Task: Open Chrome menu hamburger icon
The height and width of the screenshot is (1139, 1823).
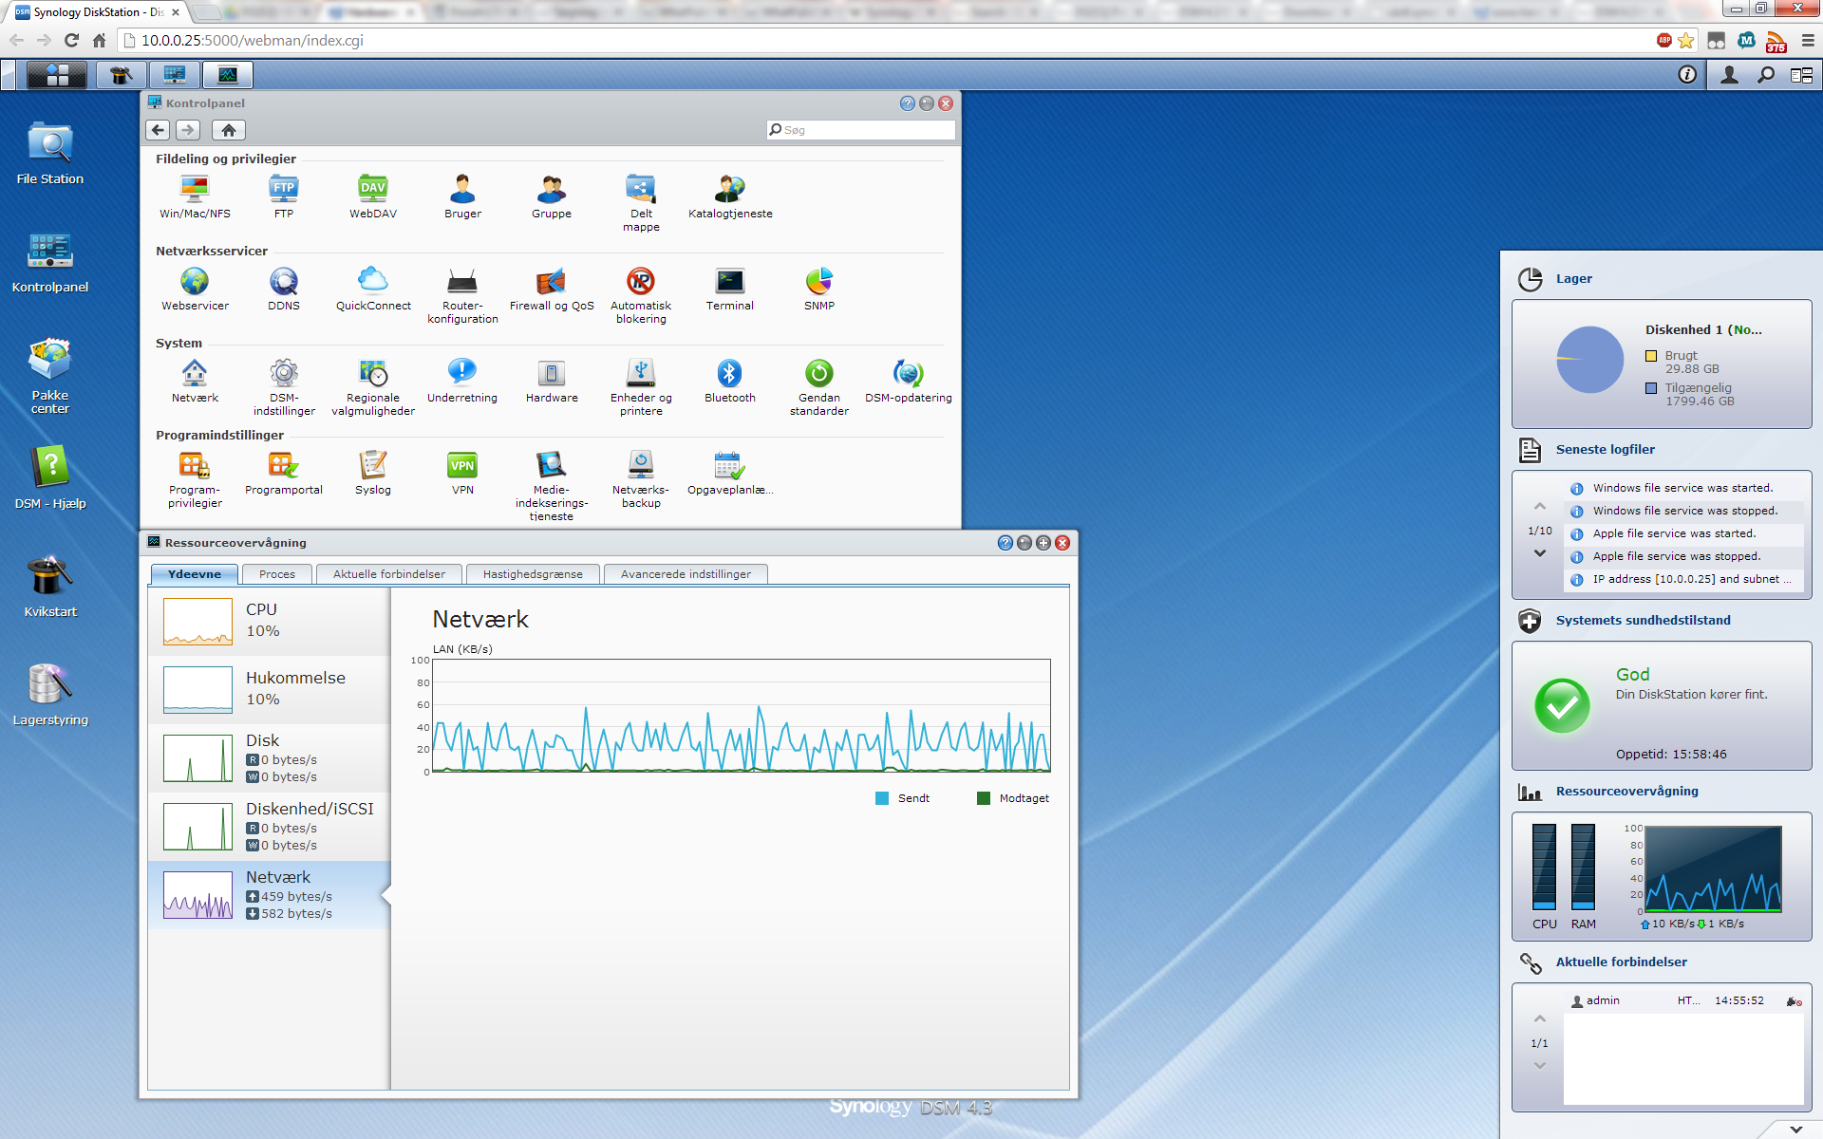Action: pos(1808,40)
